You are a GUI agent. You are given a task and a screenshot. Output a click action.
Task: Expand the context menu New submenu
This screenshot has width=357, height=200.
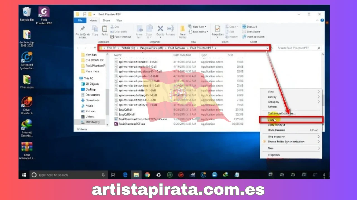[291, 148]
